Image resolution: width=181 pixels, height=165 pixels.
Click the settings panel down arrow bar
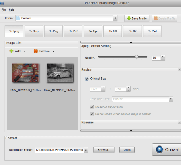[x=131, y=130]
